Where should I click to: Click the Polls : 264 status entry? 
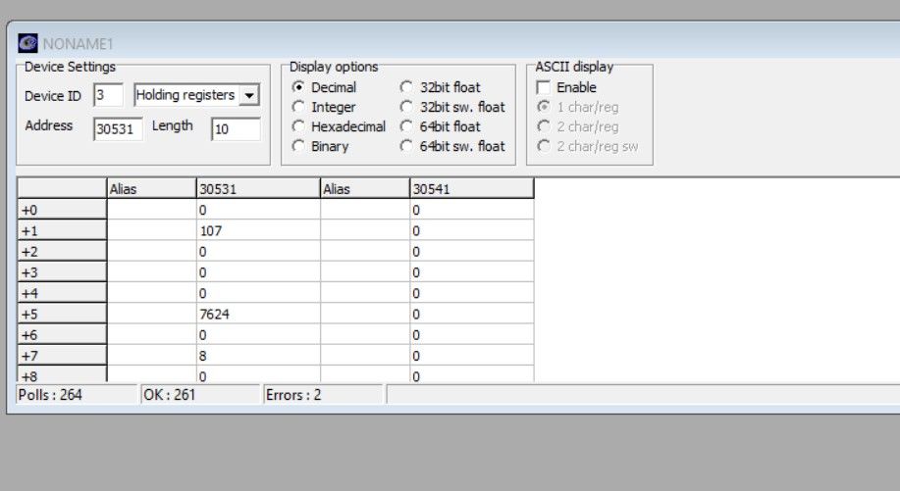point(77,394)
